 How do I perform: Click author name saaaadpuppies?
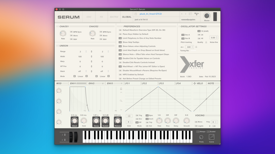point(188,20)
